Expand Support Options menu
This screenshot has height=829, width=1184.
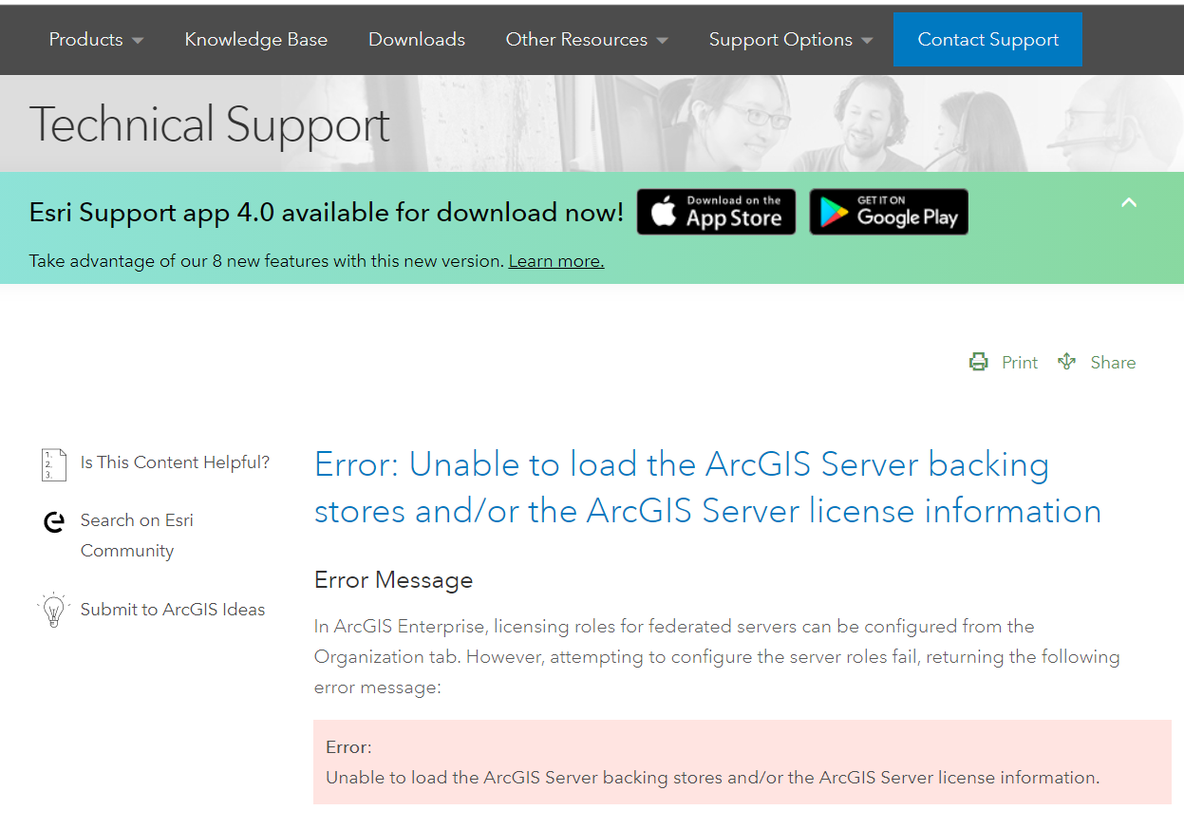pyautogui.click(x=791, y=40)
